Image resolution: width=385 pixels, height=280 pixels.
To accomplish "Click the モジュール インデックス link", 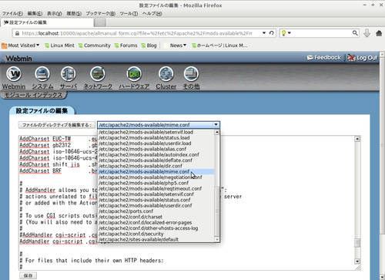I will (33, 95).
